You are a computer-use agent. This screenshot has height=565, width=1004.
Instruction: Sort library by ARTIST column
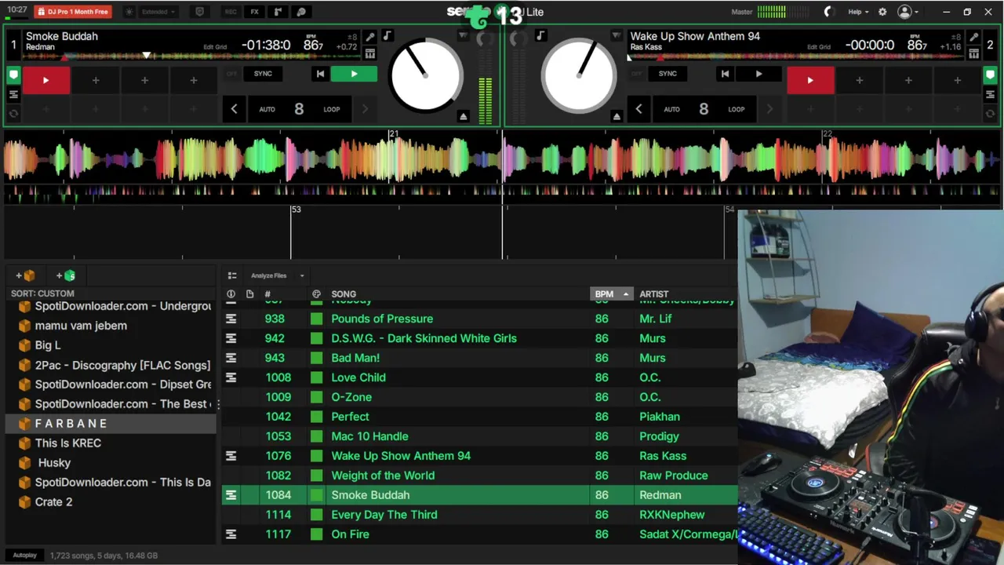(654, 294)
